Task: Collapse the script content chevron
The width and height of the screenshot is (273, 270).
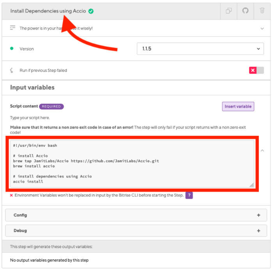Action: (x=262, y=151)
